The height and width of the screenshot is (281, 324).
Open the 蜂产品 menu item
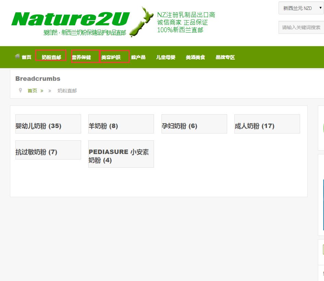click(138, 57)
